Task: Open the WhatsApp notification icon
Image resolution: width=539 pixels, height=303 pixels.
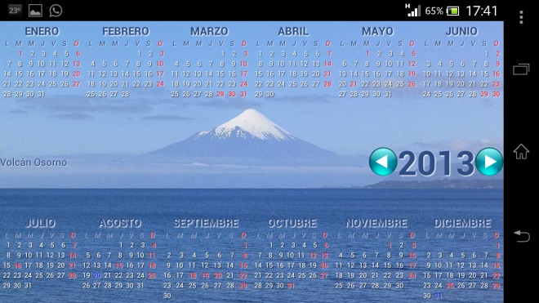Action: point(56,11)
